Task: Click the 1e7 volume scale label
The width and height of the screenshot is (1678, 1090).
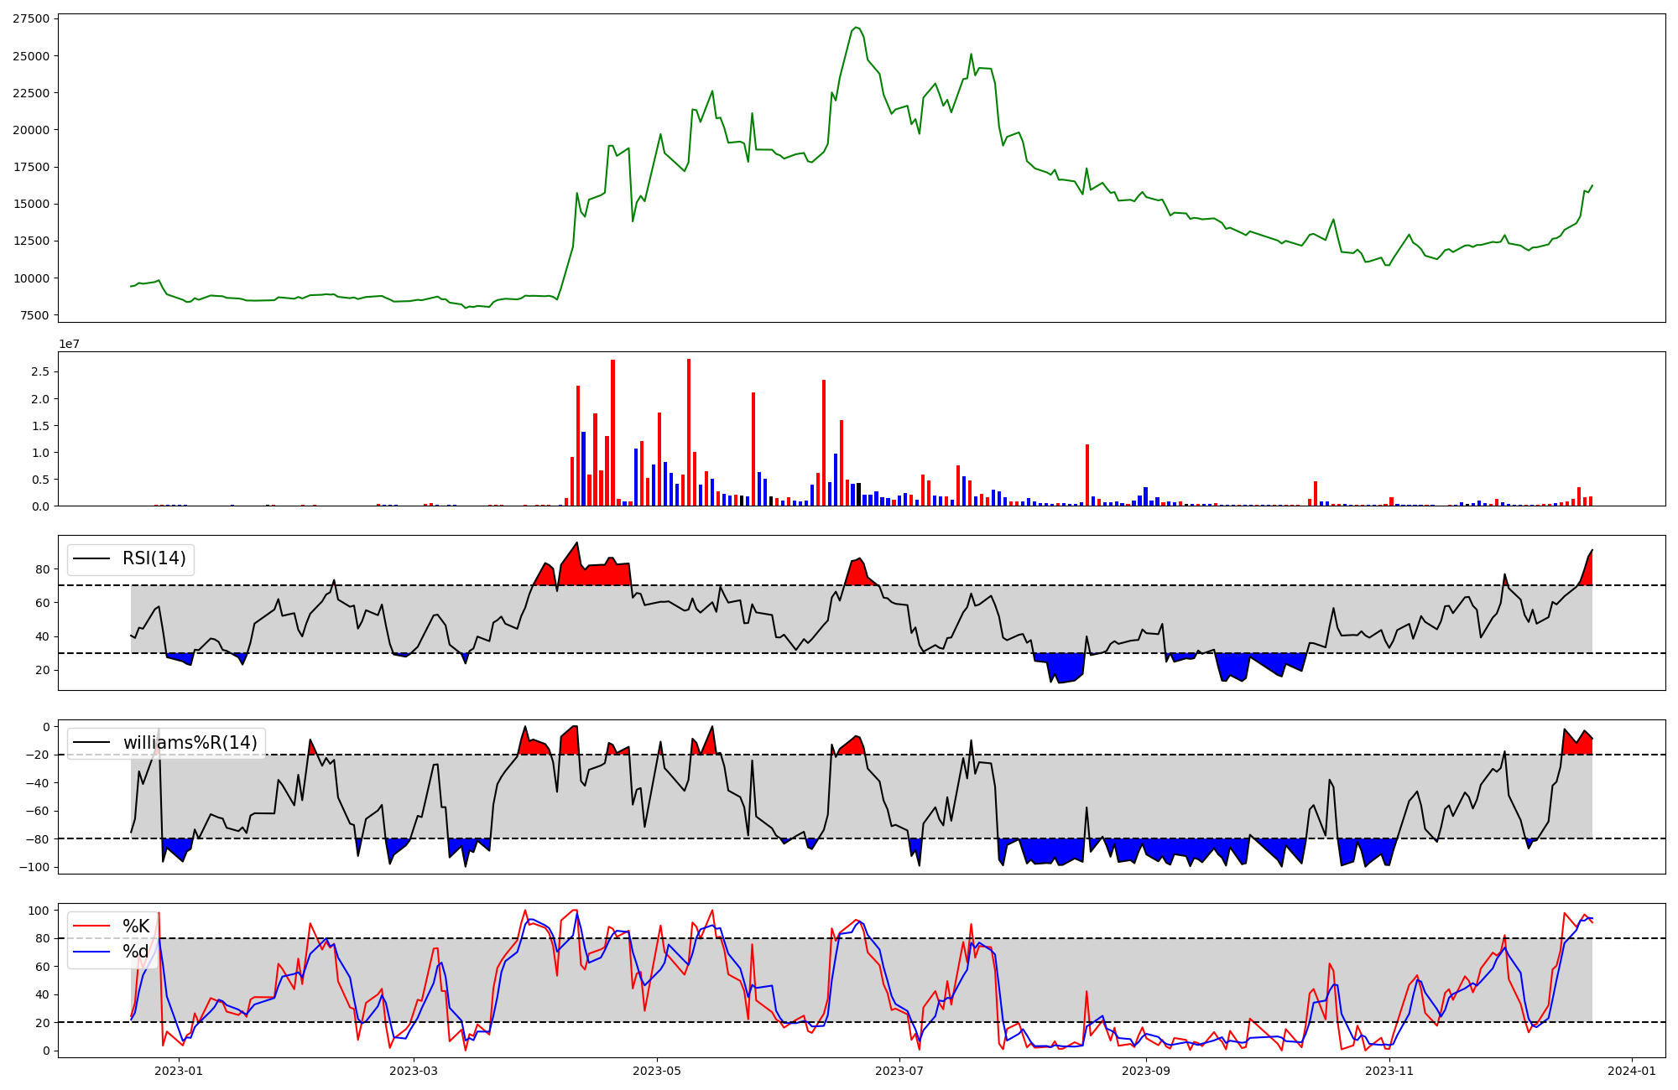Action: click(x=69, y=344)
